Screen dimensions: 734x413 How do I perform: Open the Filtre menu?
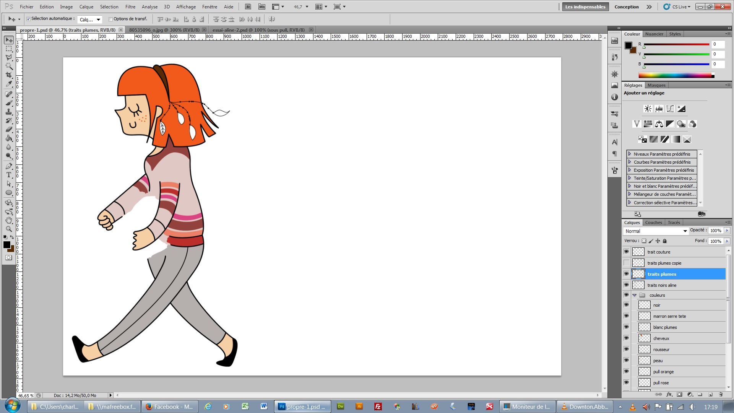click(x=130, y=7)
